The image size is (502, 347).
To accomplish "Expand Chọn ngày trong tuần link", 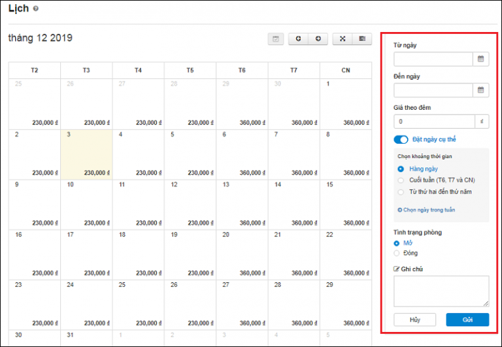I will tap(426, 210).
